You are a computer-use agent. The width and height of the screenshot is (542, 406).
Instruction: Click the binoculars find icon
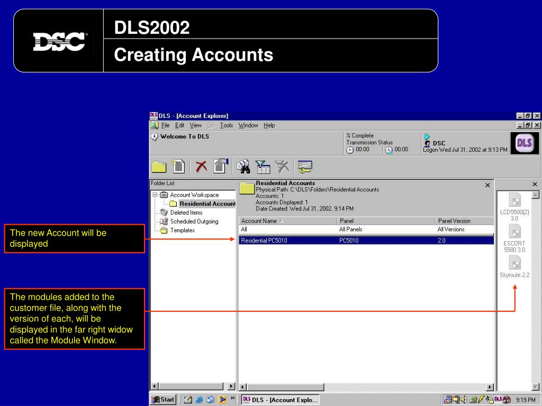click(243, 167)
